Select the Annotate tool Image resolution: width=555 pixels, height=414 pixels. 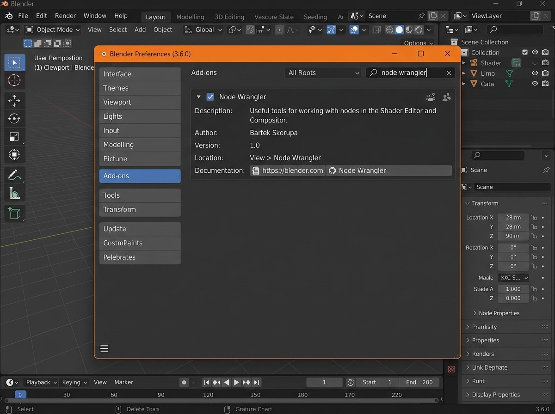point(15,175)
